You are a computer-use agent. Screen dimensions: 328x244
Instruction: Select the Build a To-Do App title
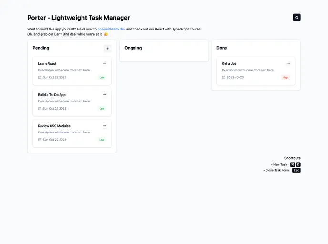(51, 95)
